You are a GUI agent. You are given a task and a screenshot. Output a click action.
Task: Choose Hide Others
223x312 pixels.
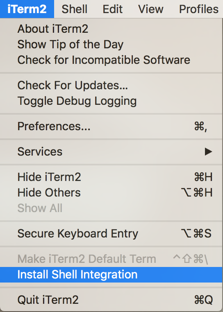point(111,192)
